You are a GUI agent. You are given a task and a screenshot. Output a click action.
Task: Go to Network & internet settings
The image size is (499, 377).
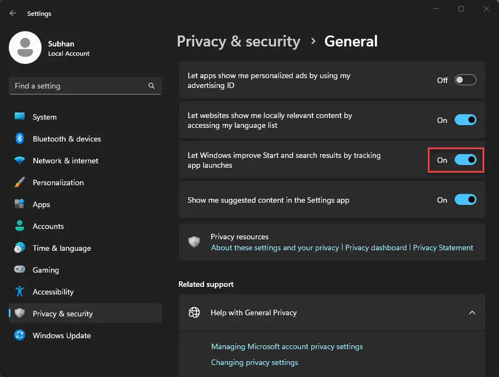pyautogui.click(x=66, y=161)
